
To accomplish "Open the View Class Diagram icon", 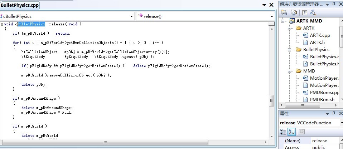I will click(x=313, y=13).
